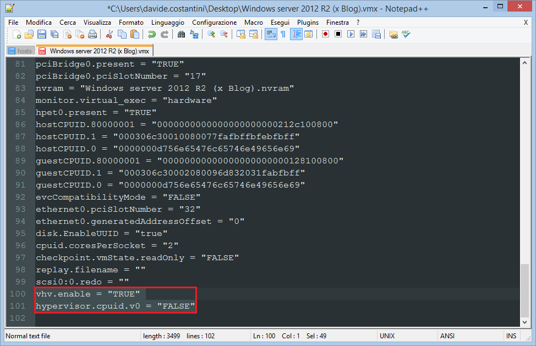The height and width of the screenshot is (346, 536).
Task: Toggle INS insert mode indicator
Action: [511, 336]
